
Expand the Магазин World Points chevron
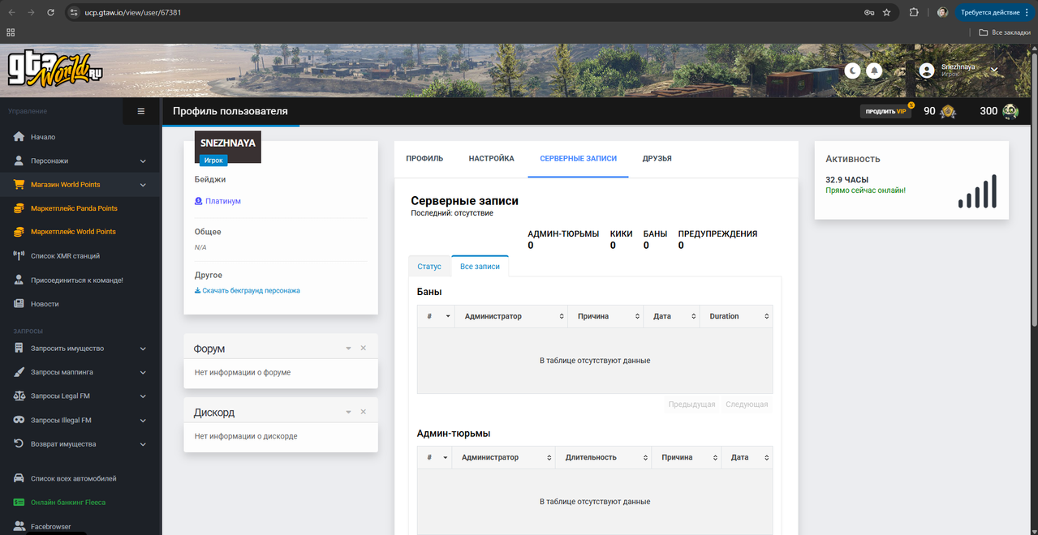[x=143, y=185]
